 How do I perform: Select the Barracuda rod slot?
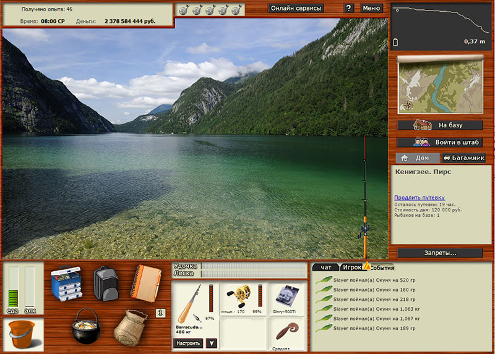pos(195,310)
